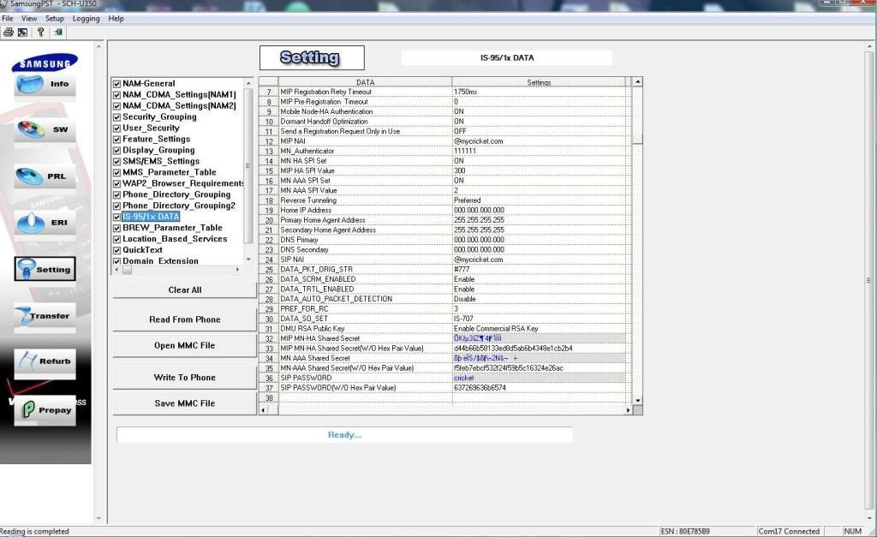The image size is (877, 537).
Task: Click MN_Authenticator value 111111
Action: [x=465, y=151]
